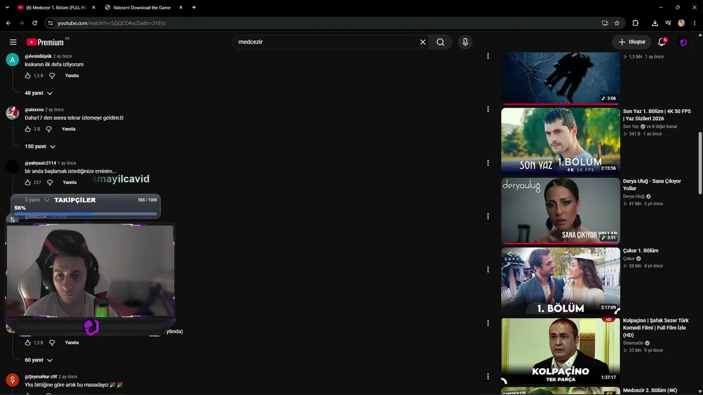Open options menu for @AvsinBüyük's comment
703x395 pixels.
[488, 56]
